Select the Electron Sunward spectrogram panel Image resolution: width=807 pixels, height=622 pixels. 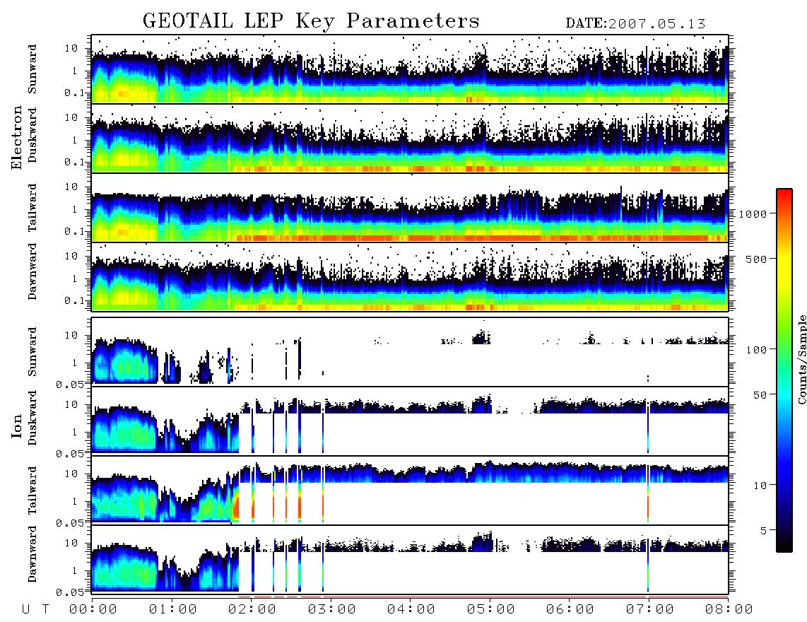coord(410,69)
